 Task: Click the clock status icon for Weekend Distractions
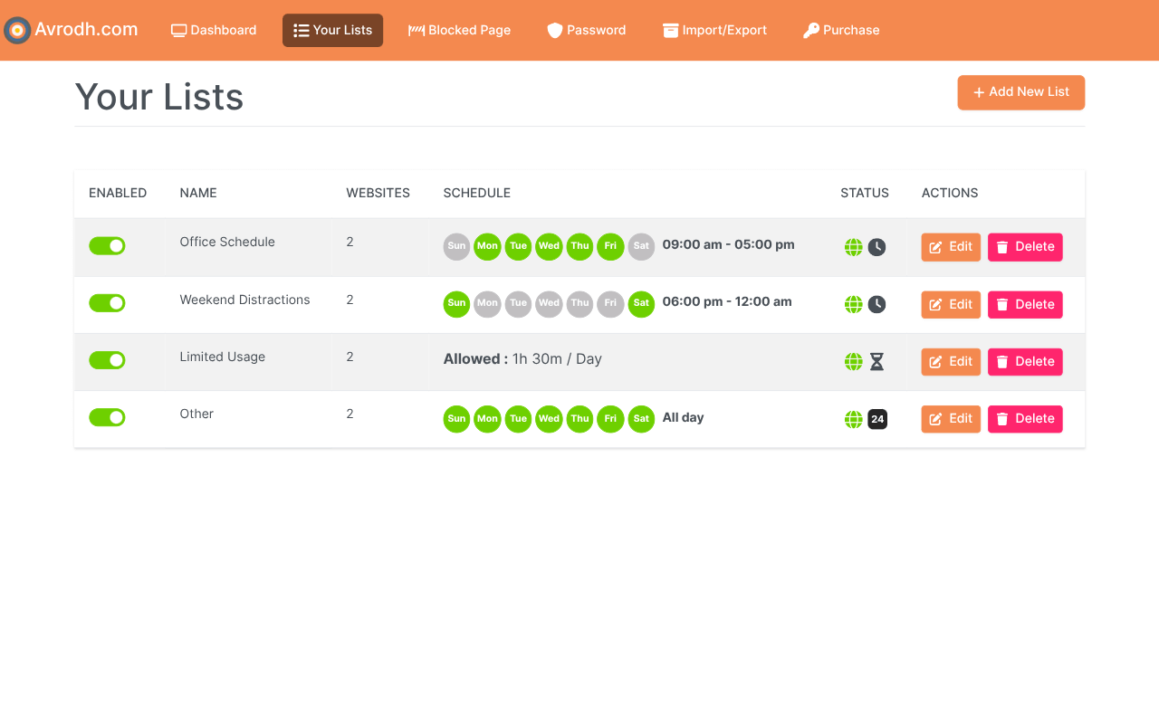tap(876, 304)
